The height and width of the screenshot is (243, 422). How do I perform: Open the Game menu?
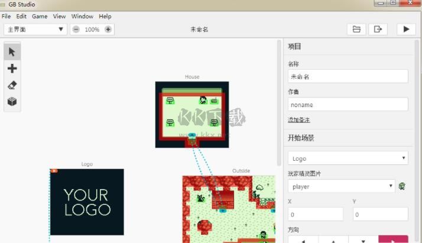tap(40, 17)
